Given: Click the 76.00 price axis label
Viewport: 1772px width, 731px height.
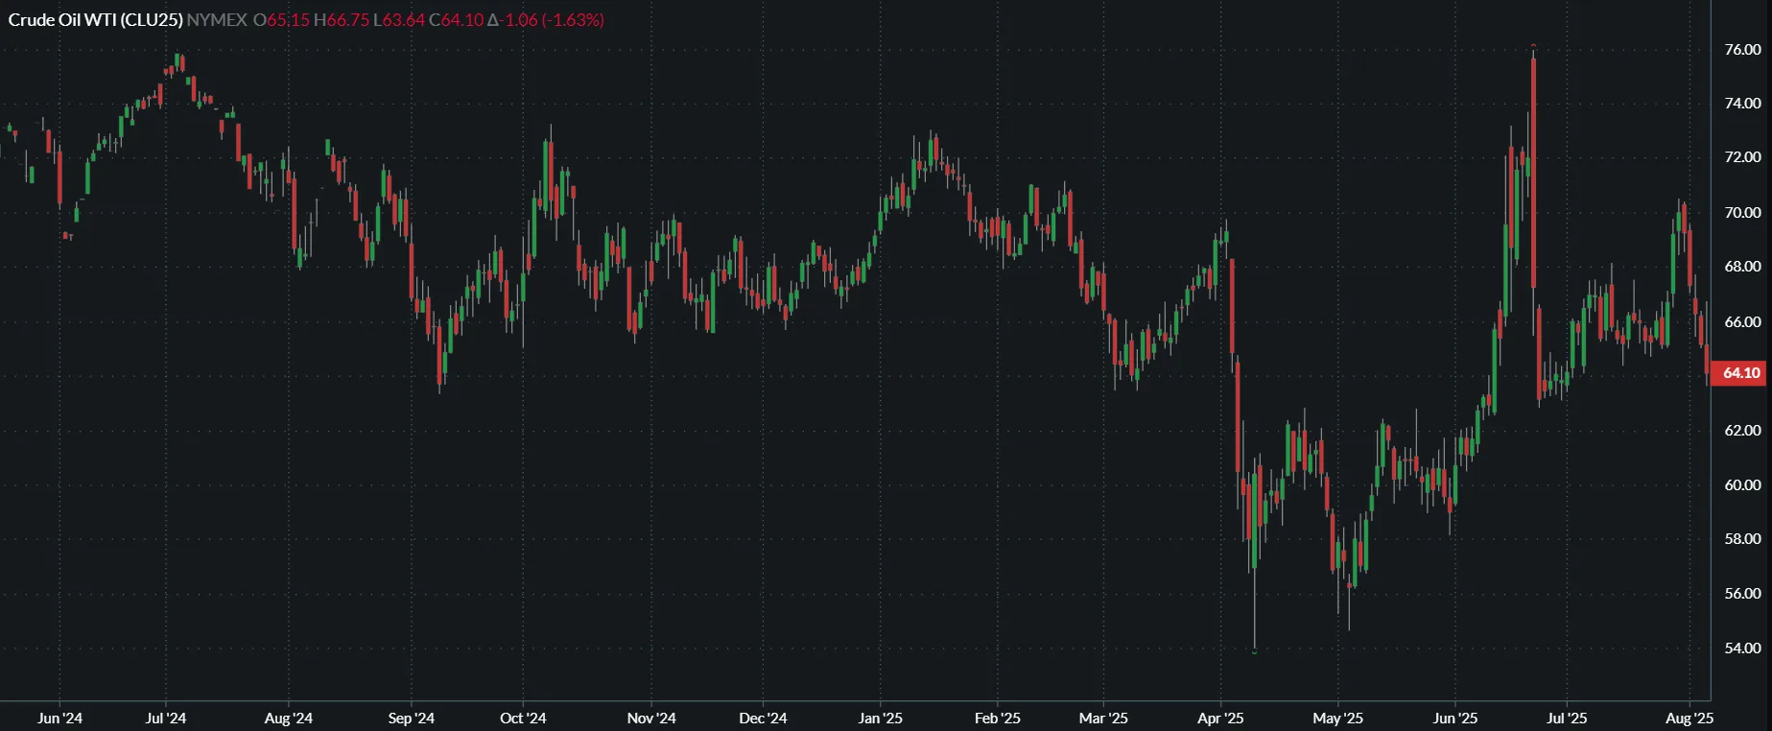Looking at the screenshot, I should [1742, 50].
